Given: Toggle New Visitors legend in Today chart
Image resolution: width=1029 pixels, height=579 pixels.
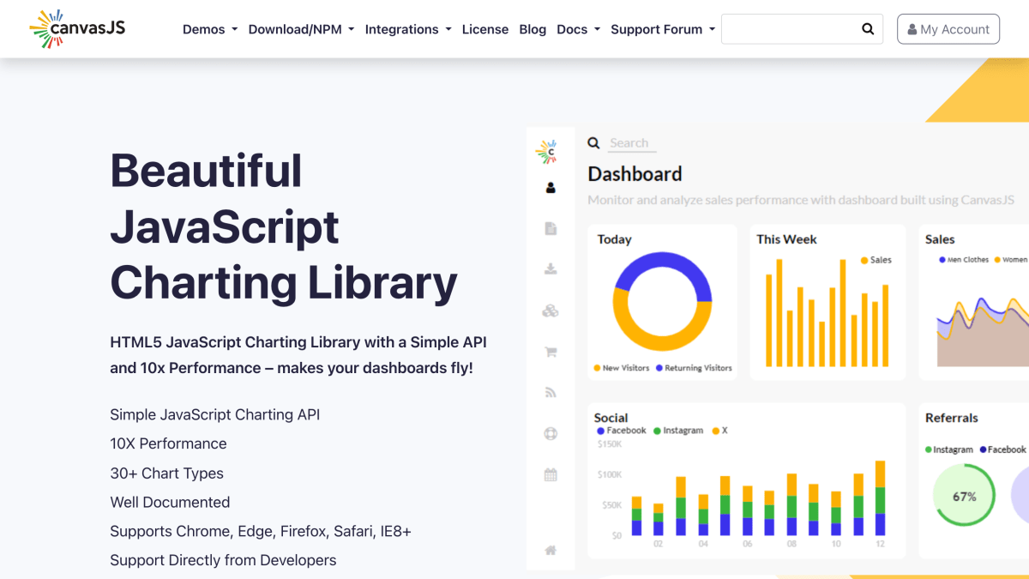Looking at the screenshot, I should point(622,368).
